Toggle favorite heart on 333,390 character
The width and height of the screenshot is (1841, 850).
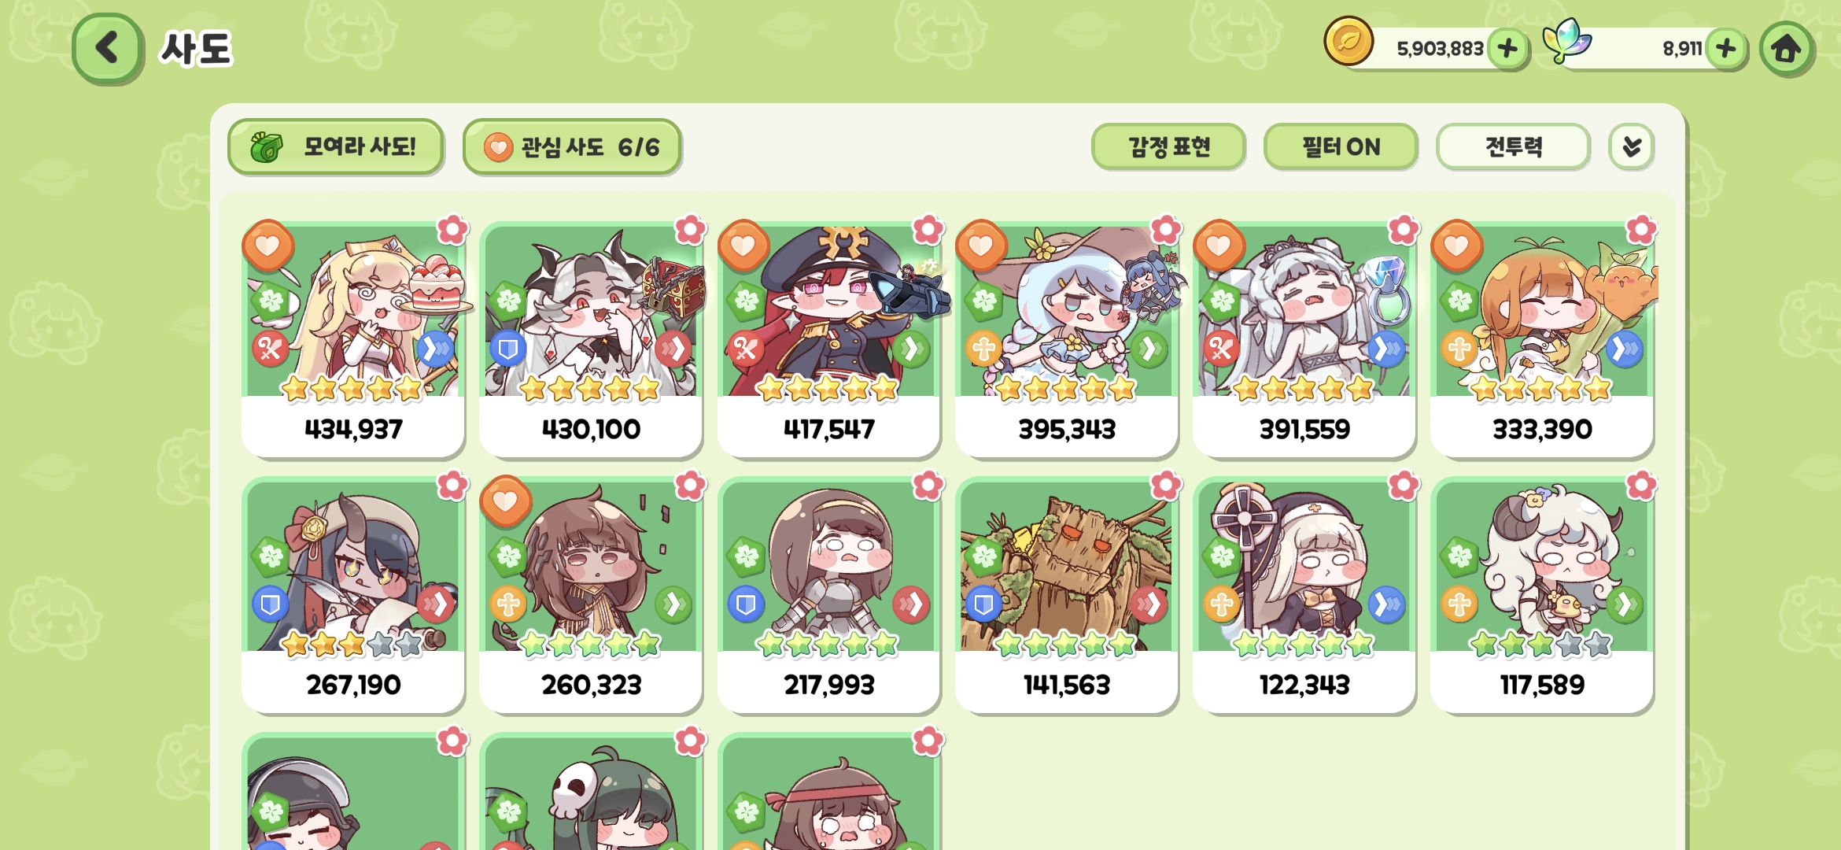point(1457,246)
